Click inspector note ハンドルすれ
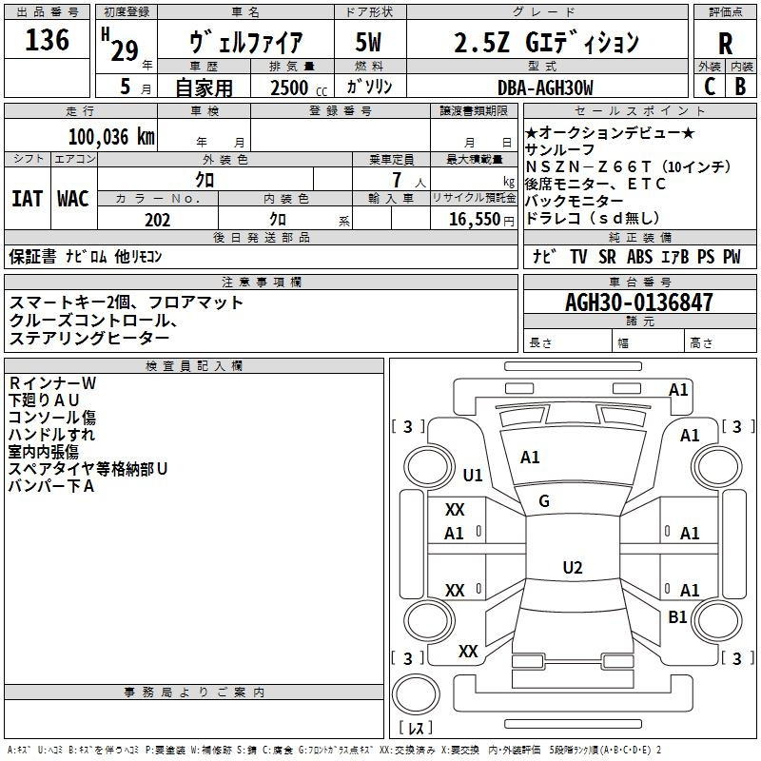The image size is (761, 761). (x=51, y=435)
